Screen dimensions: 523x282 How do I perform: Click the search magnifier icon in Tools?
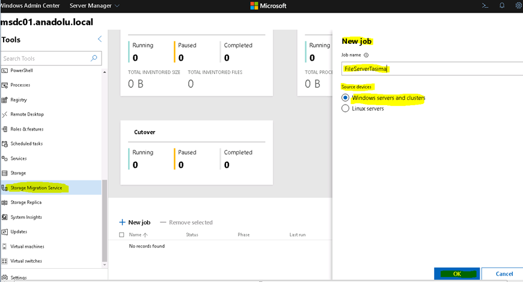pyautogui.click(x=94, y=58)
